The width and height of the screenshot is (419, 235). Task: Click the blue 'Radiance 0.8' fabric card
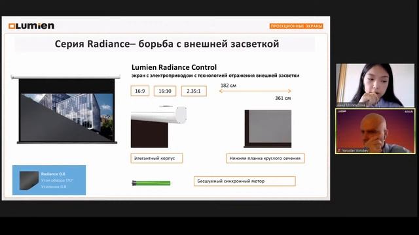(x=49, y=180)
